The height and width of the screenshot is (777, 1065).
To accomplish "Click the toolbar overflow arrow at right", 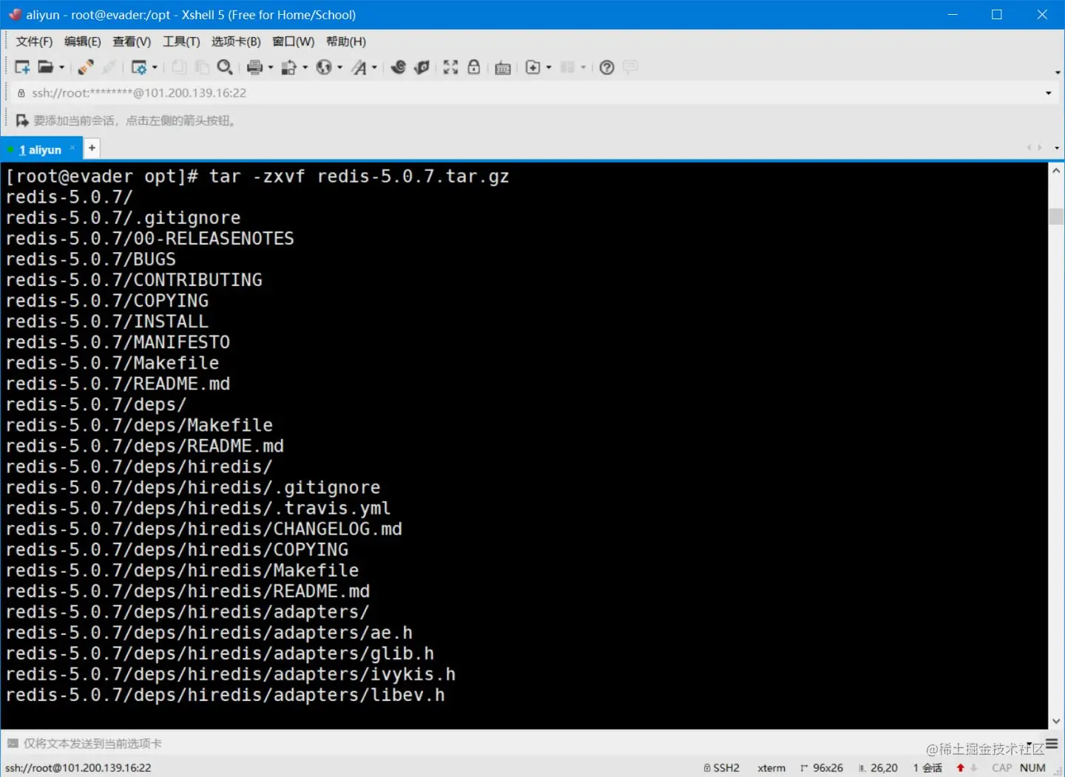I will (x=1058, y=72).
